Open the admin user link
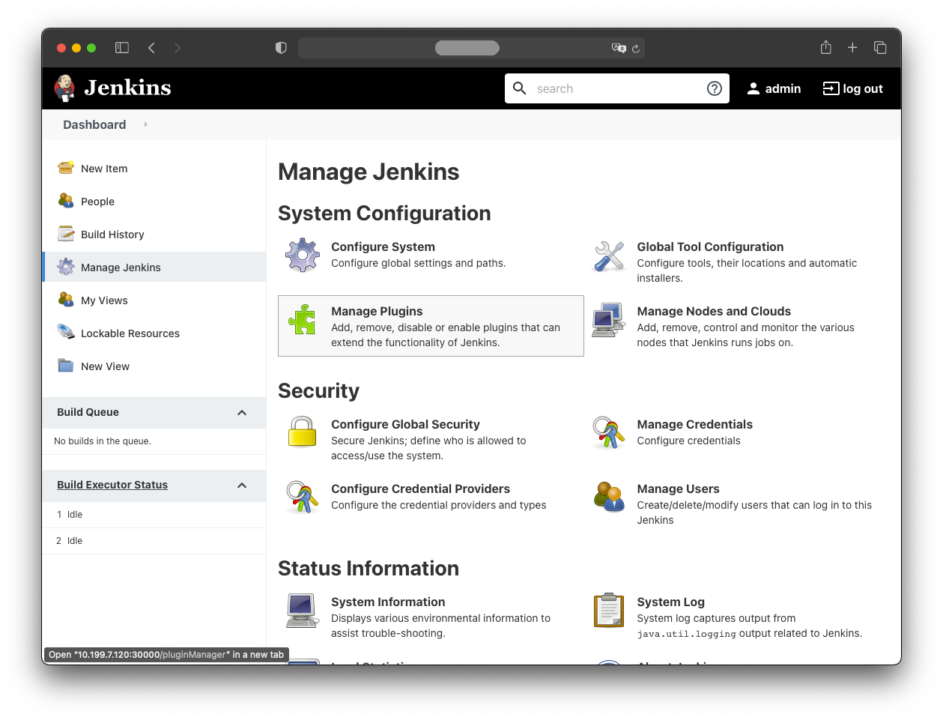This screenshot has width=943, height=720. [x=774, y=88]
